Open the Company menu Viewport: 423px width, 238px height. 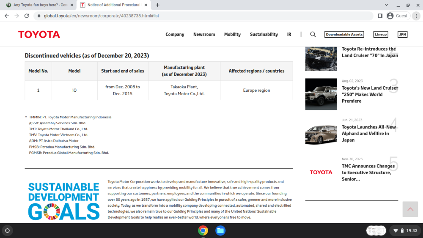pyautogui.click(x=175, y=35)
